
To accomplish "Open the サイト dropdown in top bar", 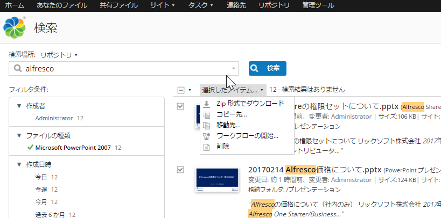I will pyautogui.click(x=162, y=5).
